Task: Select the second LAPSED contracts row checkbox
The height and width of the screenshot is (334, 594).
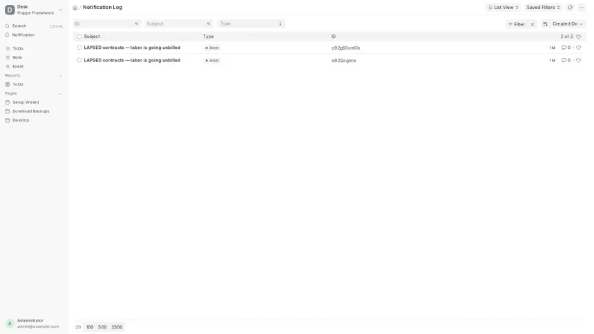Action: [79, 60]
